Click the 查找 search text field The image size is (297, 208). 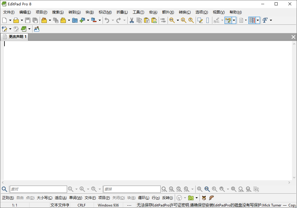coord(38,189)
